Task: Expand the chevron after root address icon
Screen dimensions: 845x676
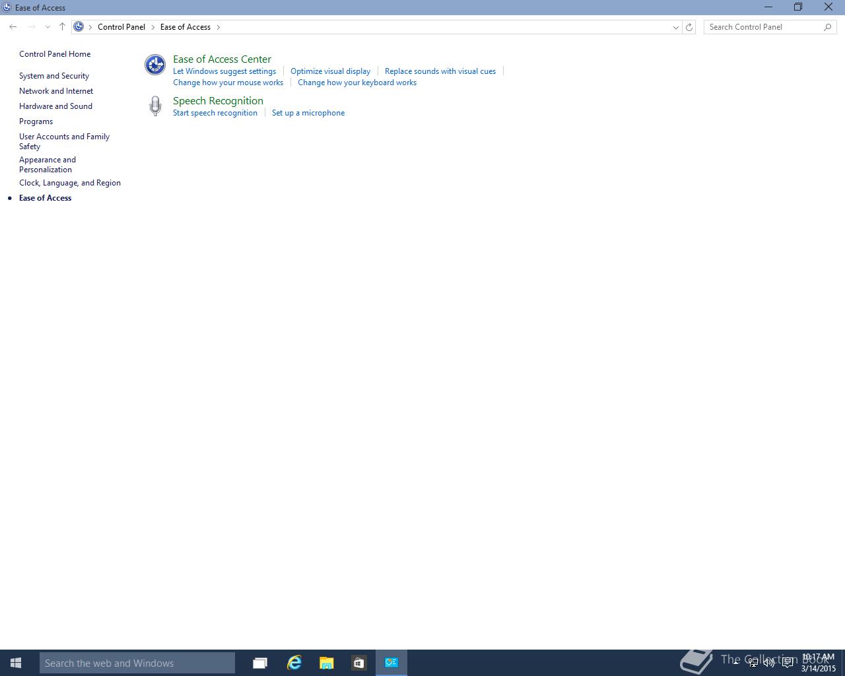Action: click(90, 27)
